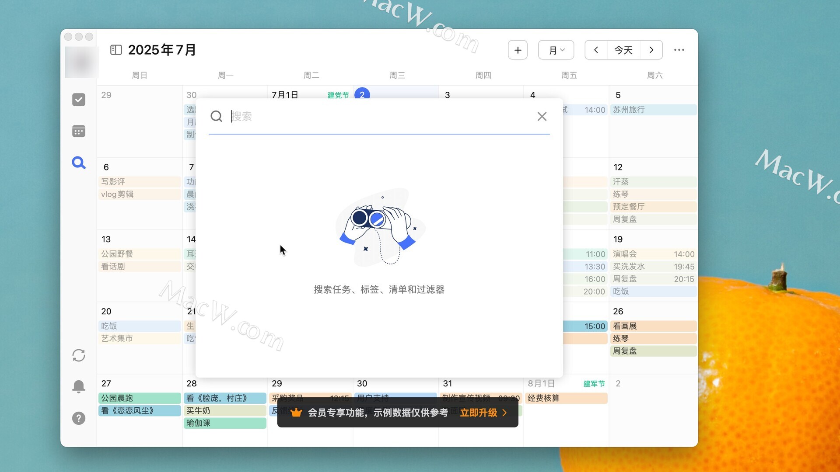Open the 苏州旅行 event
This screenshot has height=472, width=840.
click(653, 110)
